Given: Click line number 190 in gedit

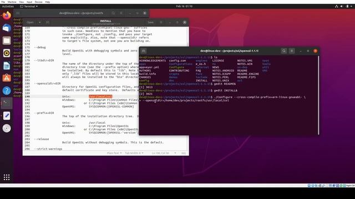Looking at the screenshot, I should click(x=27, y=96).
